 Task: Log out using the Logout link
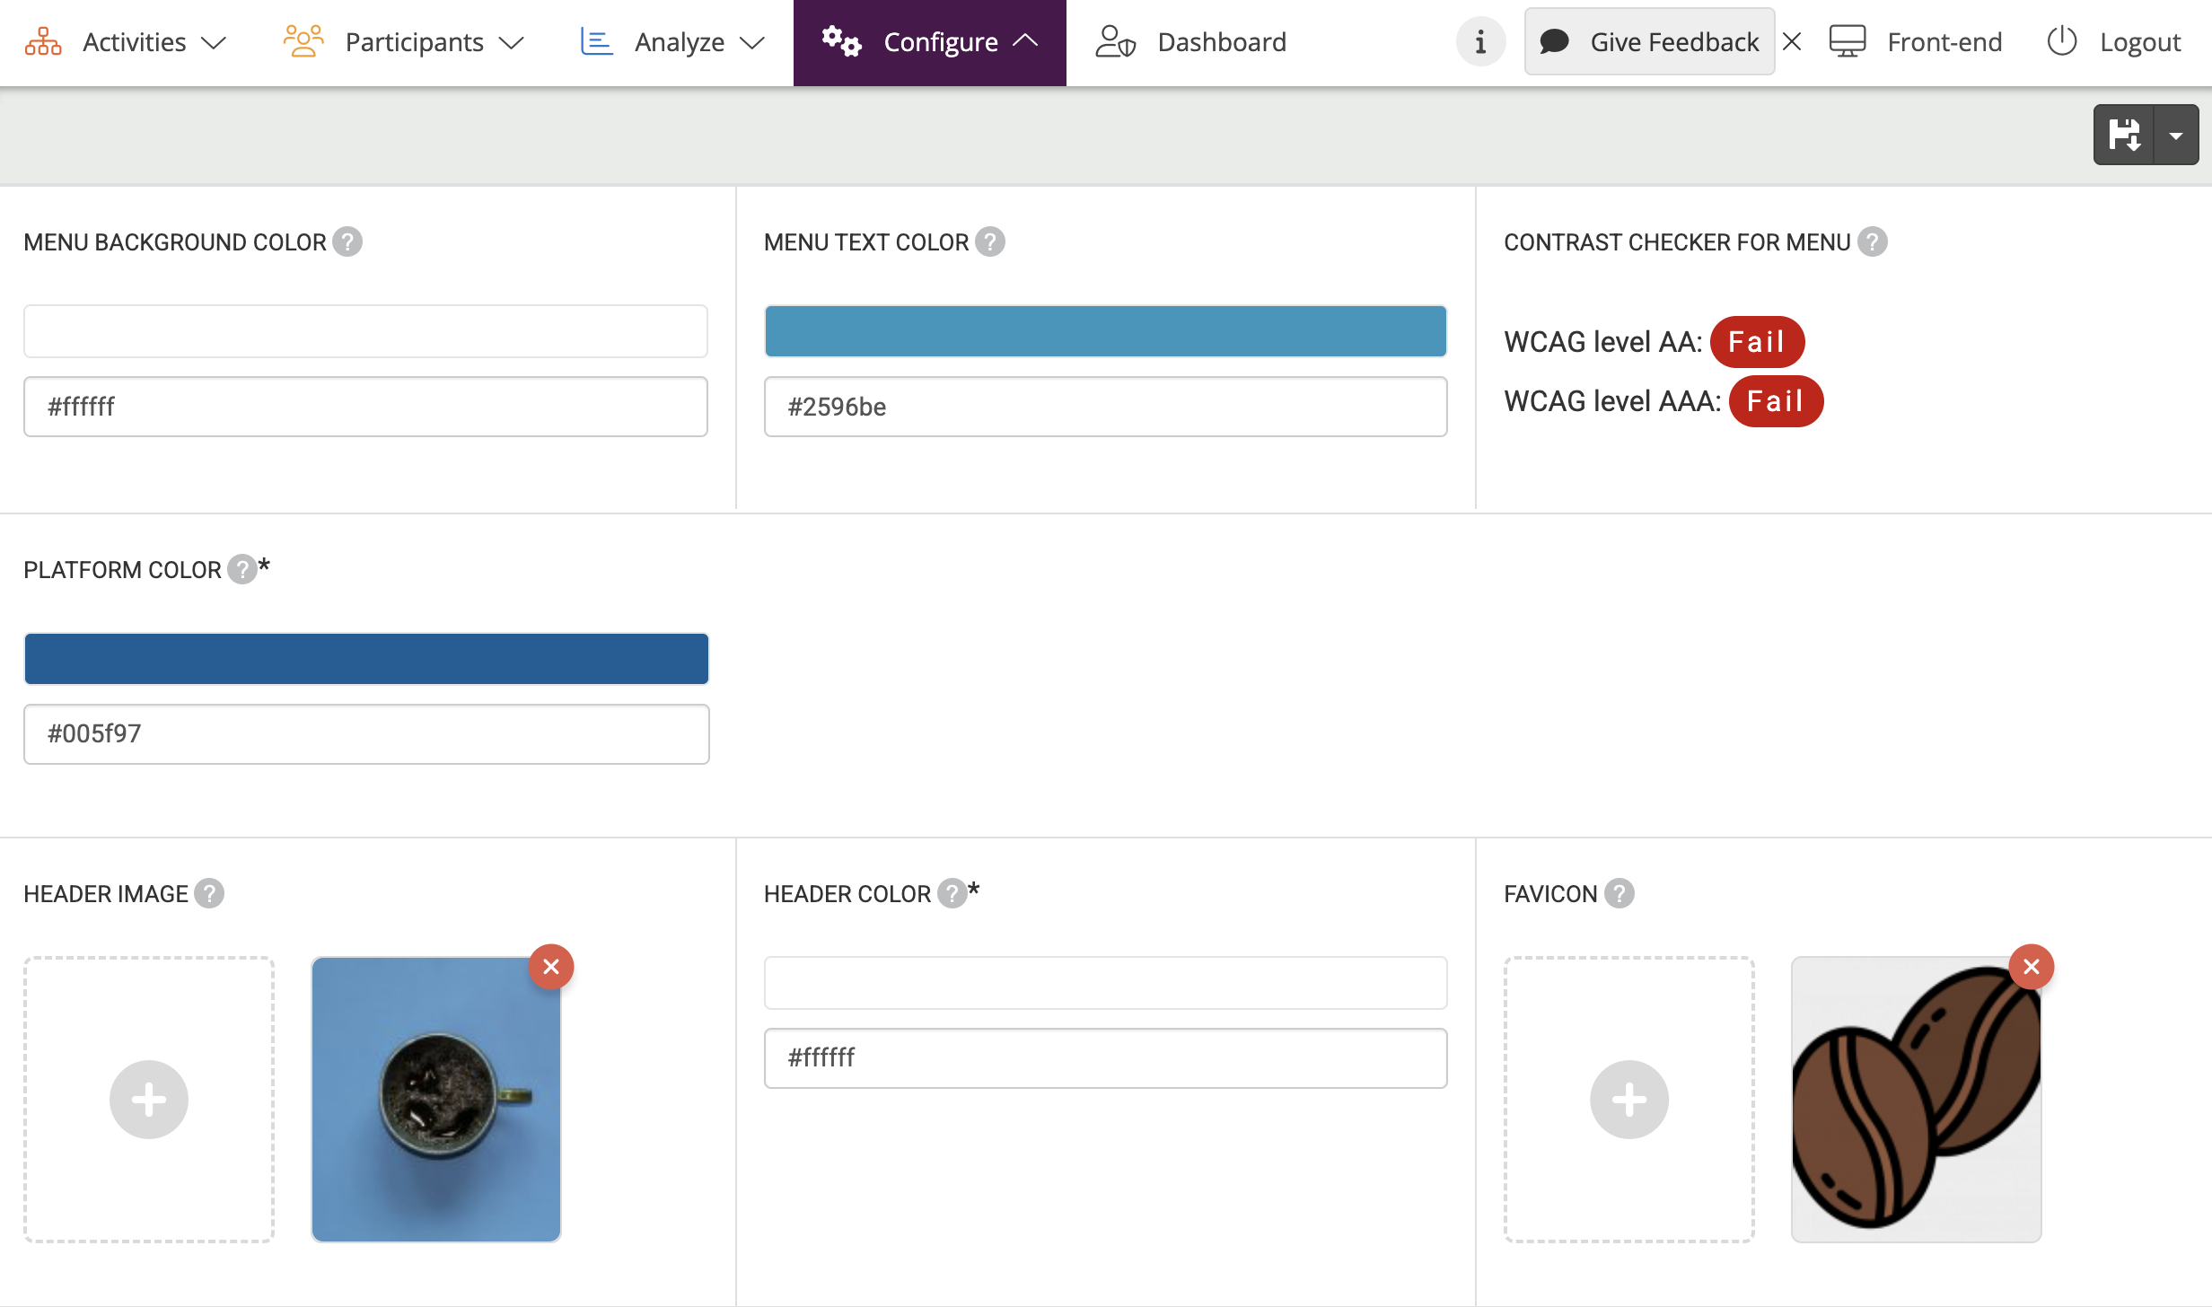2113,42
